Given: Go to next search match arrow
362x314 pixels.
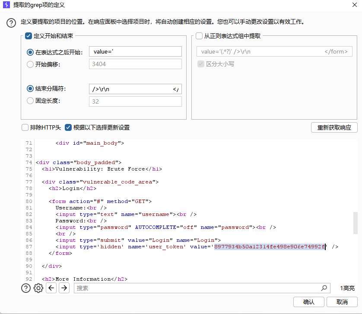Looking at the screenshot, I should click(x=64, y=288).
